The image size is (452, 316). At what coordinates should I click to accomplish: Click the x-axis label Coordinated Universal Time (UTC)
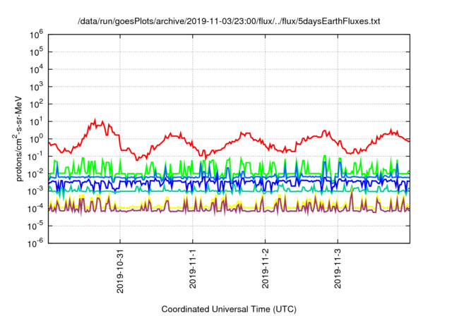coord(229,310)
